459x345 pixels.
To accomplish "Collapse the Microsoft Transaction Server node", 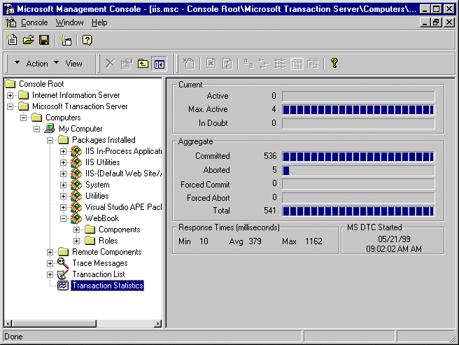I will tap(10, 106).
